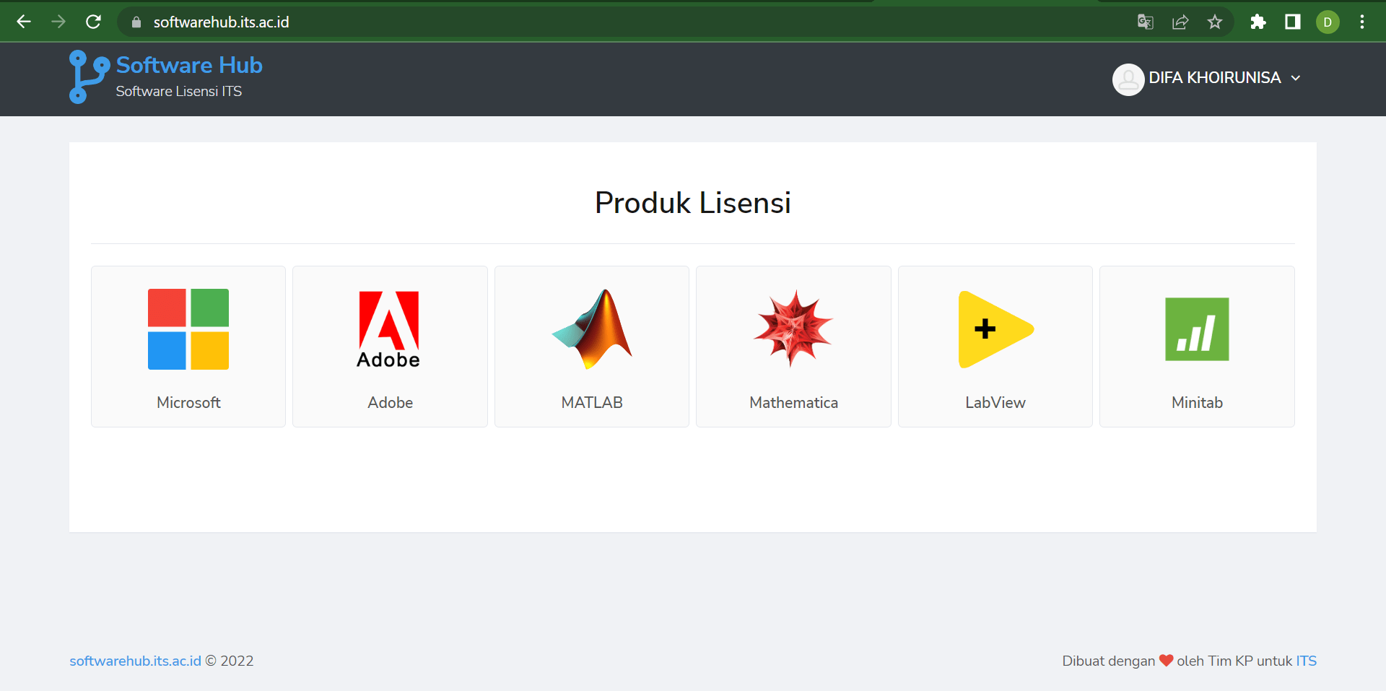Click the Software Hub branch logo
Image resolution: width=1386 pixels, height=691 pixels.
(88, 77)
